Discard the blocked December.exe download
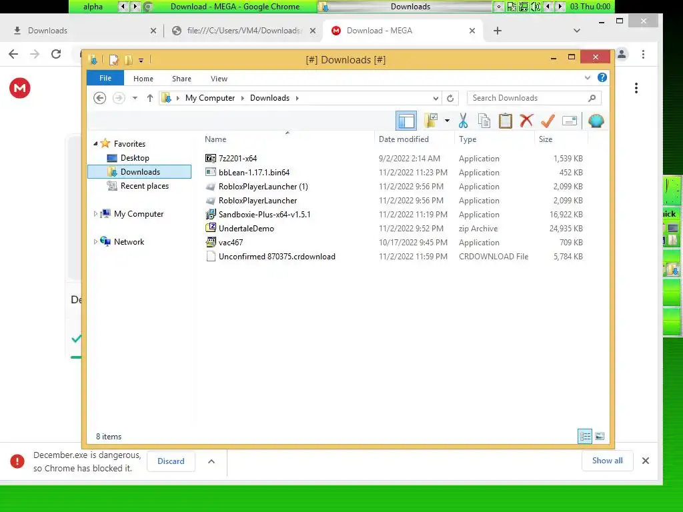Viewport: 683px width, 512px height. pos(171,461)
